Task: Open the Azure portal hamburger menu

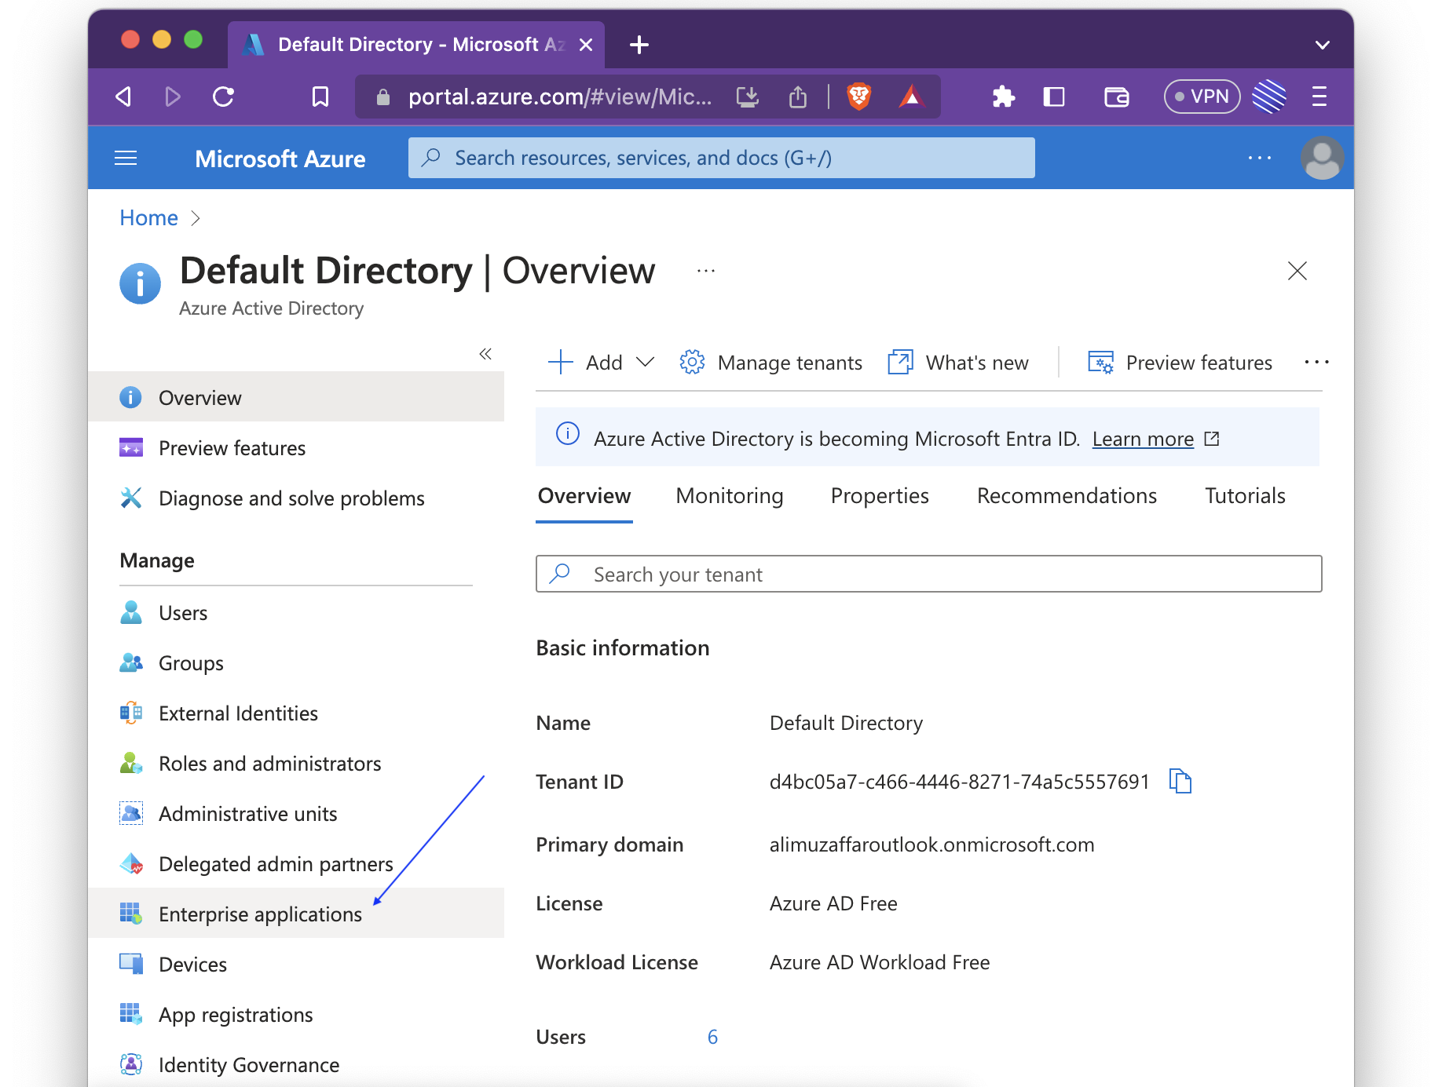Action: 126,159
